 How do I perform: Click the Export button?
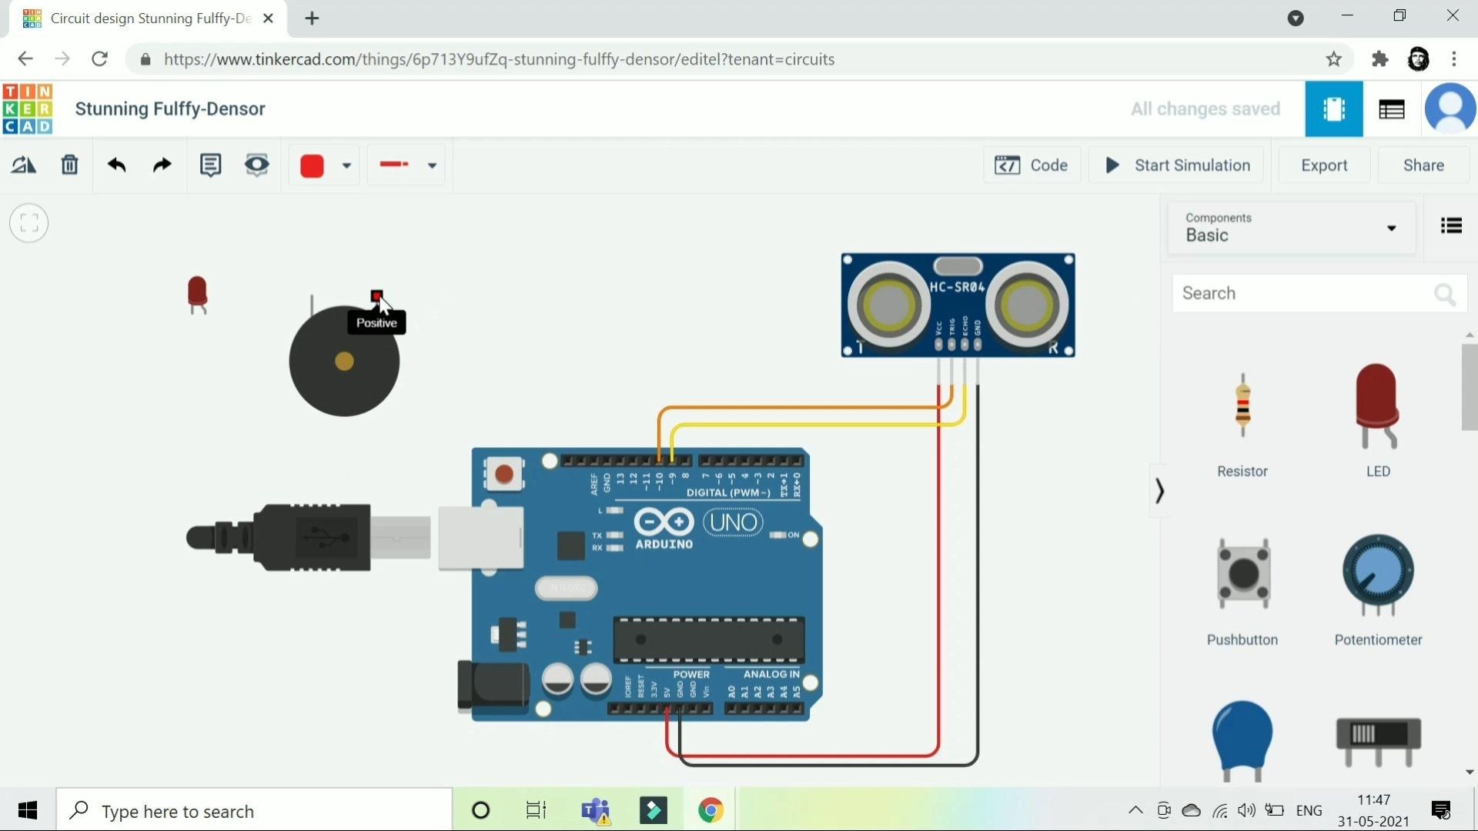(1323, 165)
